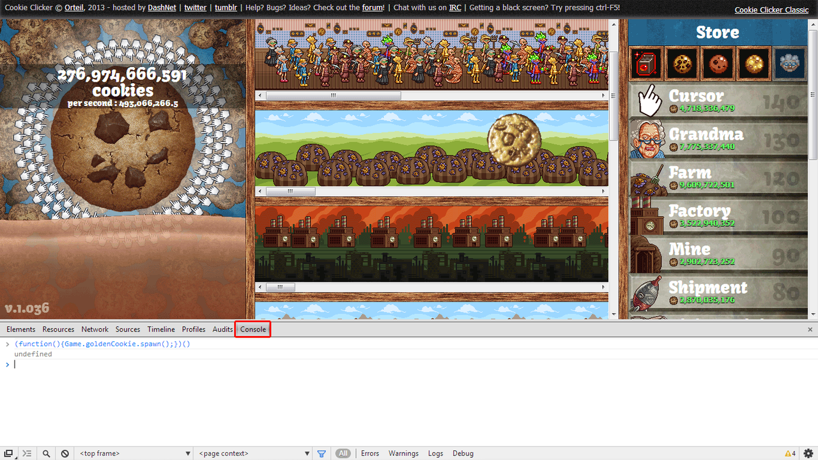Filter console to Logs only

pos(436,454)
